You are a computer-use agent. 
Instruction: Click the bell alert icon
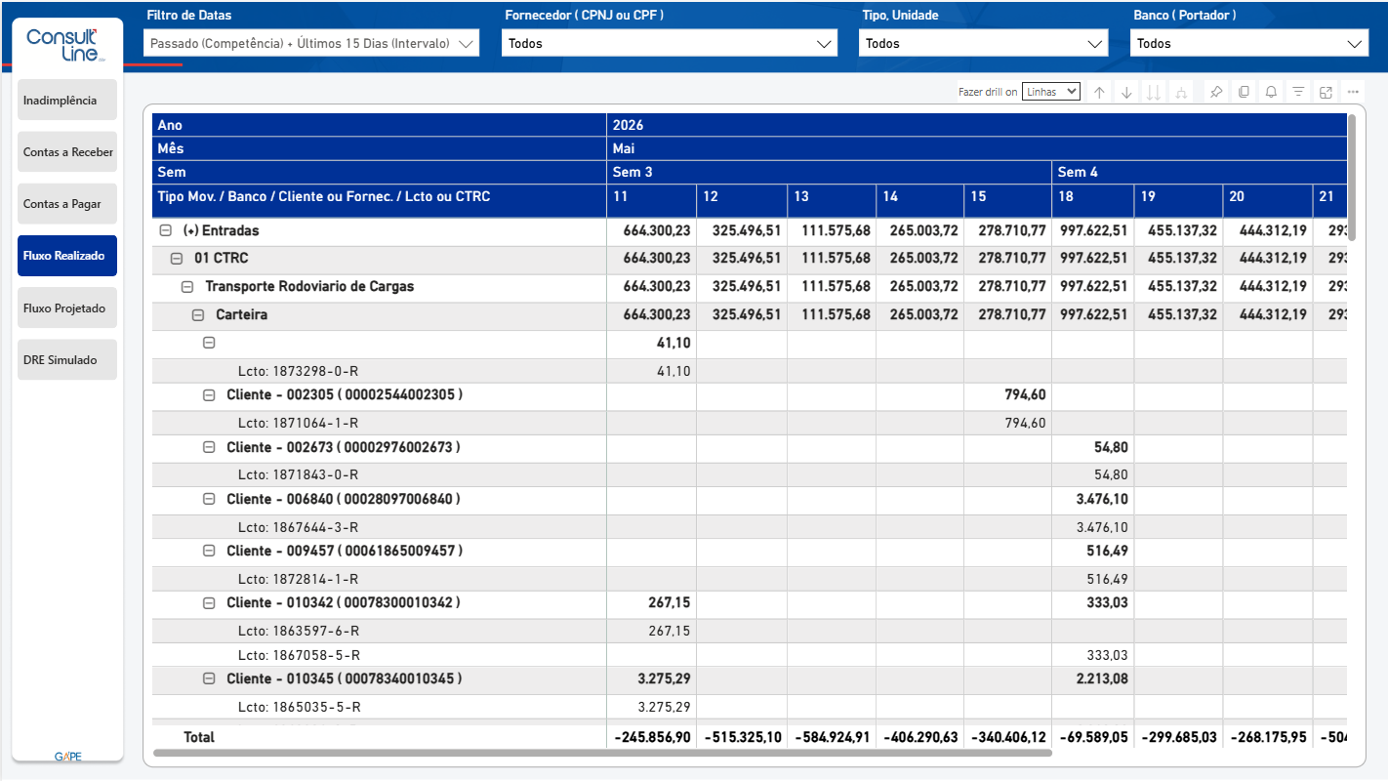[1271, 92]
